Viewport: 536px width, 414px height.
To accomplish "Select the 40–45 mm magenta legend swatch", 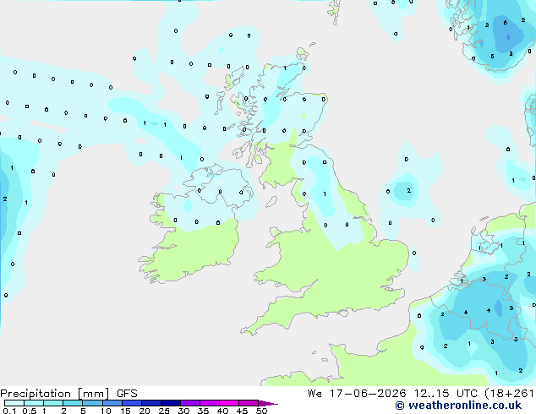I will click(x=229, y=403).
